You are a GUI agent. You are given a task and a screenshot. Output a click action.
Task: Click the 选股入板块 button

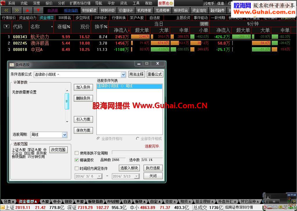[129, 168]
